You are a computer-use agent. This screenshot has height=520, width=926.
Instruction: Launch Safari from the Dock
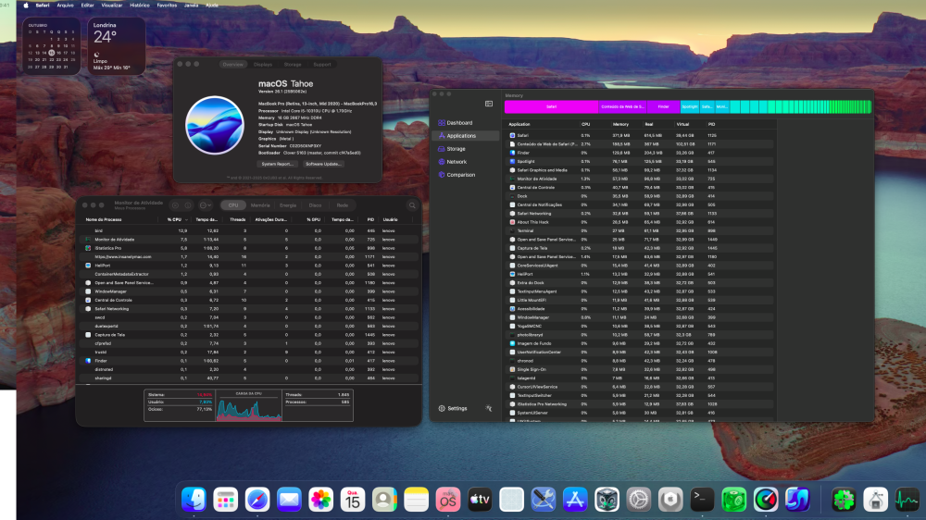257,500
